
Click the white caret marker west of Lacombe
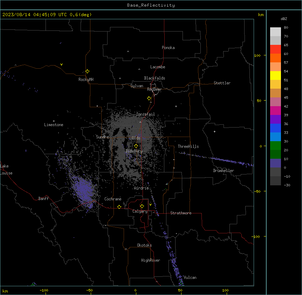[x=139, y=69]
